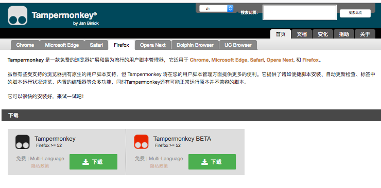Click the 搜索此页 search button

[355, 13]
